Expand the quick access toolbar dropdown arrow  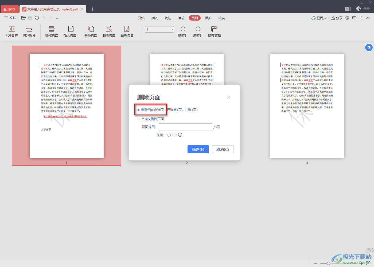[x=57, y=18]
